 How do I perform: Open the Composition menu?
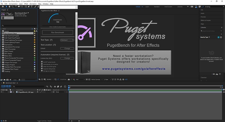pos(13,4)
